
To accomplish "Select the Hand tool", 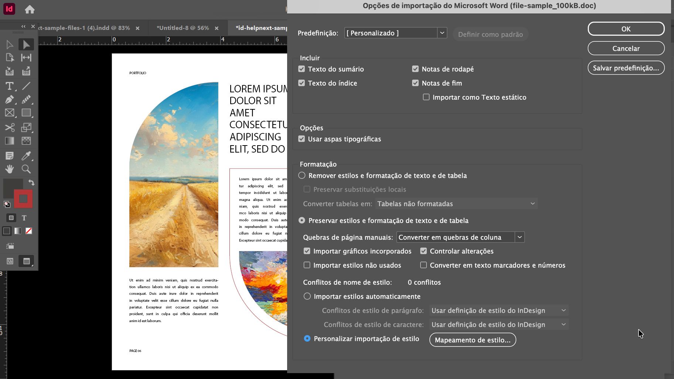I will pos(10,169).
